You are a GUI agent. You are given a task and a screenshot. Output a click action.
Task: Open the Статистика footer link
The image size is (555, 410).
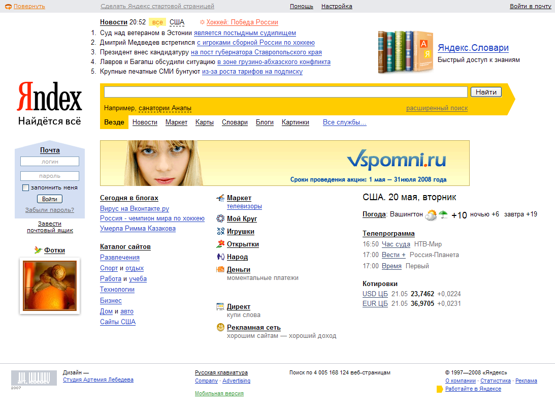(x=496, y=381)
